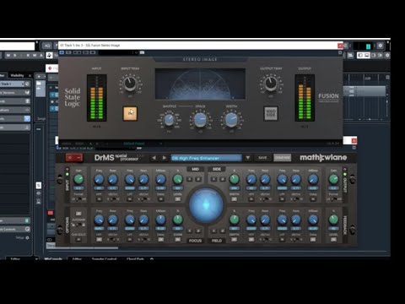Image resolution: width=405 pixels, height=304 pixels.
Task: Click the stereo vectorscope display on SSL Fusion
Action: point(200,84)
